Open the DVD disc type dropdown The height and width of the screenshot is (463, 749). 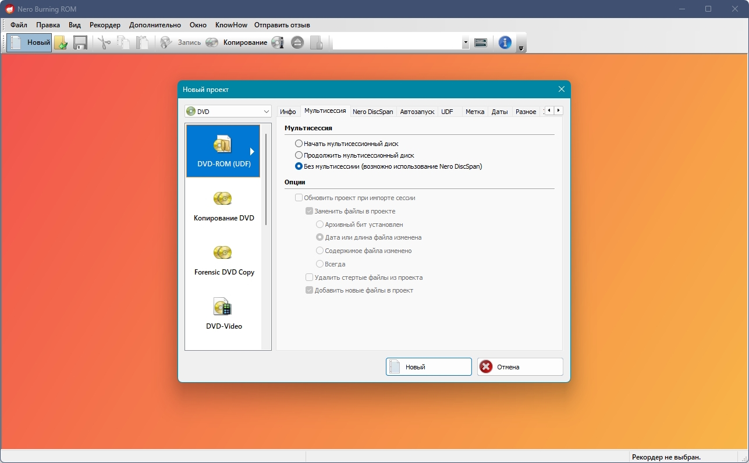pyautogui.click(x=228, y=111)
